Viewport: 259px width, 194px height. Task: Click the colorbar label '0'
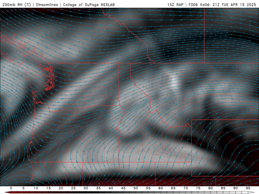point(11,188)
